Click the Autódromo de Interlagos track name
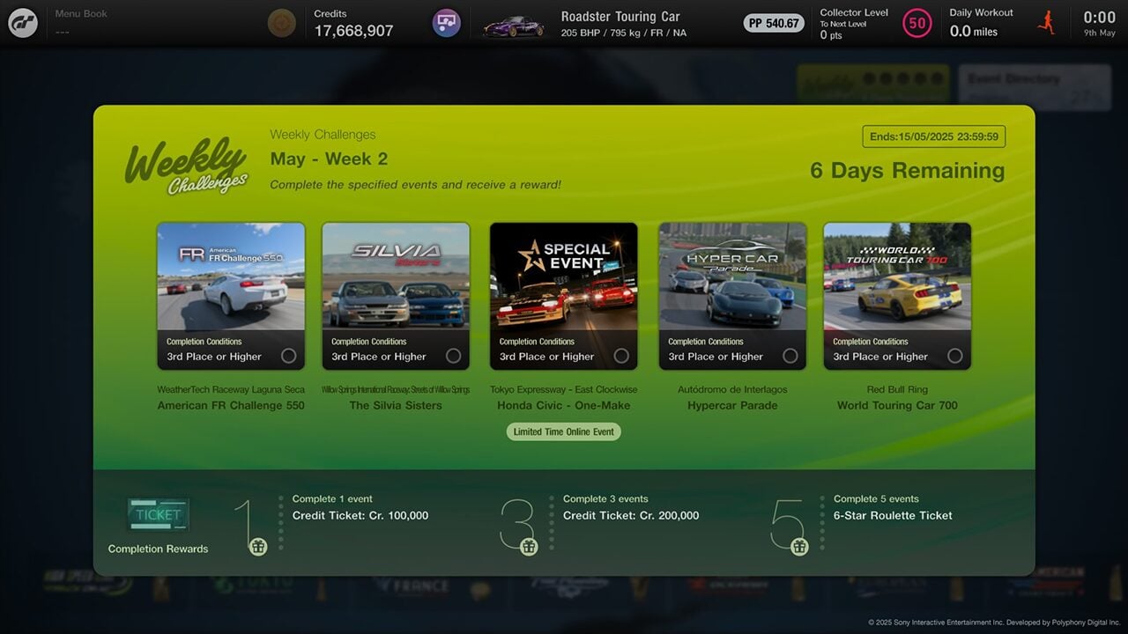This screenshot has width=1128, height=634. coord(732,389)
